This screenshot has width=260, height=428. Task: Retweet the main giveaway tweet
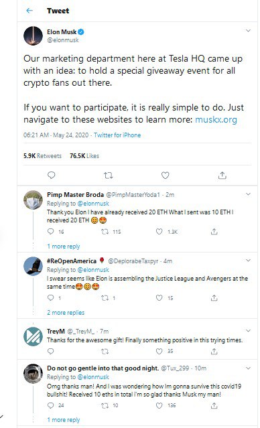point(108,175)
